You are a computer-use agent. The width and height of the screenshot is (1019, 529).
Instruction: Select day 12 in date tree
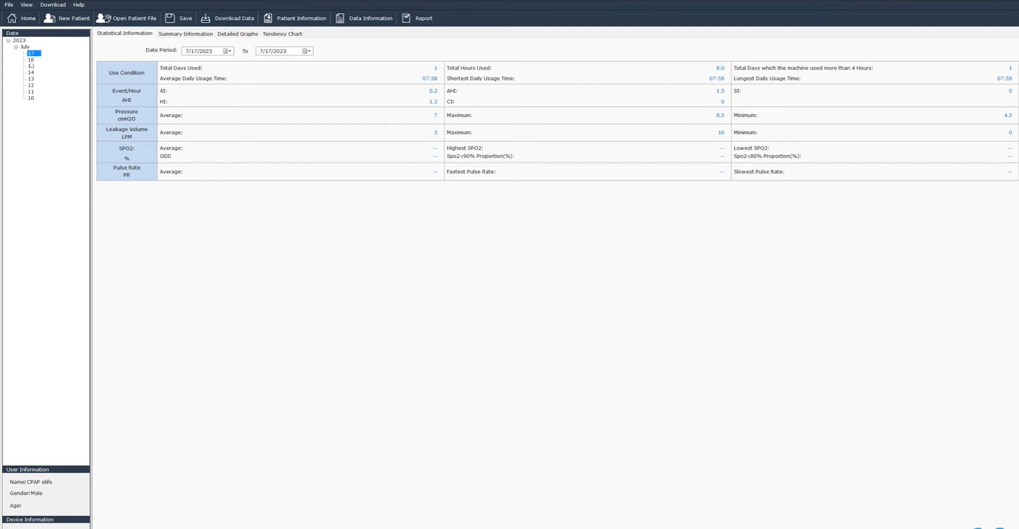pyautogui.click(x=31, y=85)
